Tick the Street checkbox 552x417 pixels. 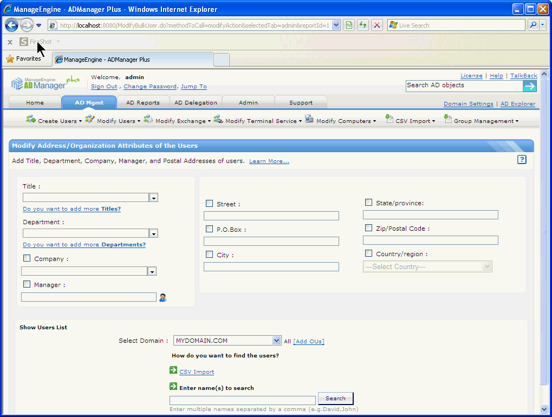click(x=210, y=204)
